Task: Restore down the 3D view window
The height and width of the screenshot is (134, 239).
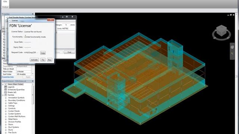Action: click(231, 15)
